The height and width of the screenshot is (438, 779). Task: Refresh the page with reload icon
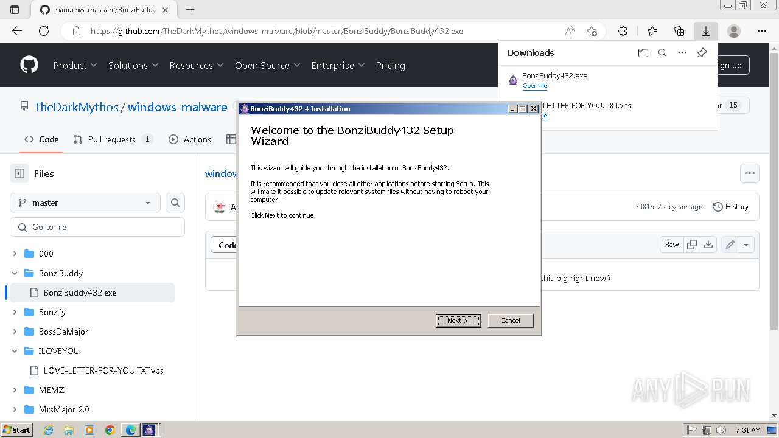[44, 31]
